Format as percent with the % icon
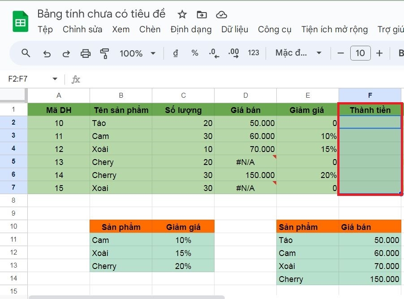 195,53
